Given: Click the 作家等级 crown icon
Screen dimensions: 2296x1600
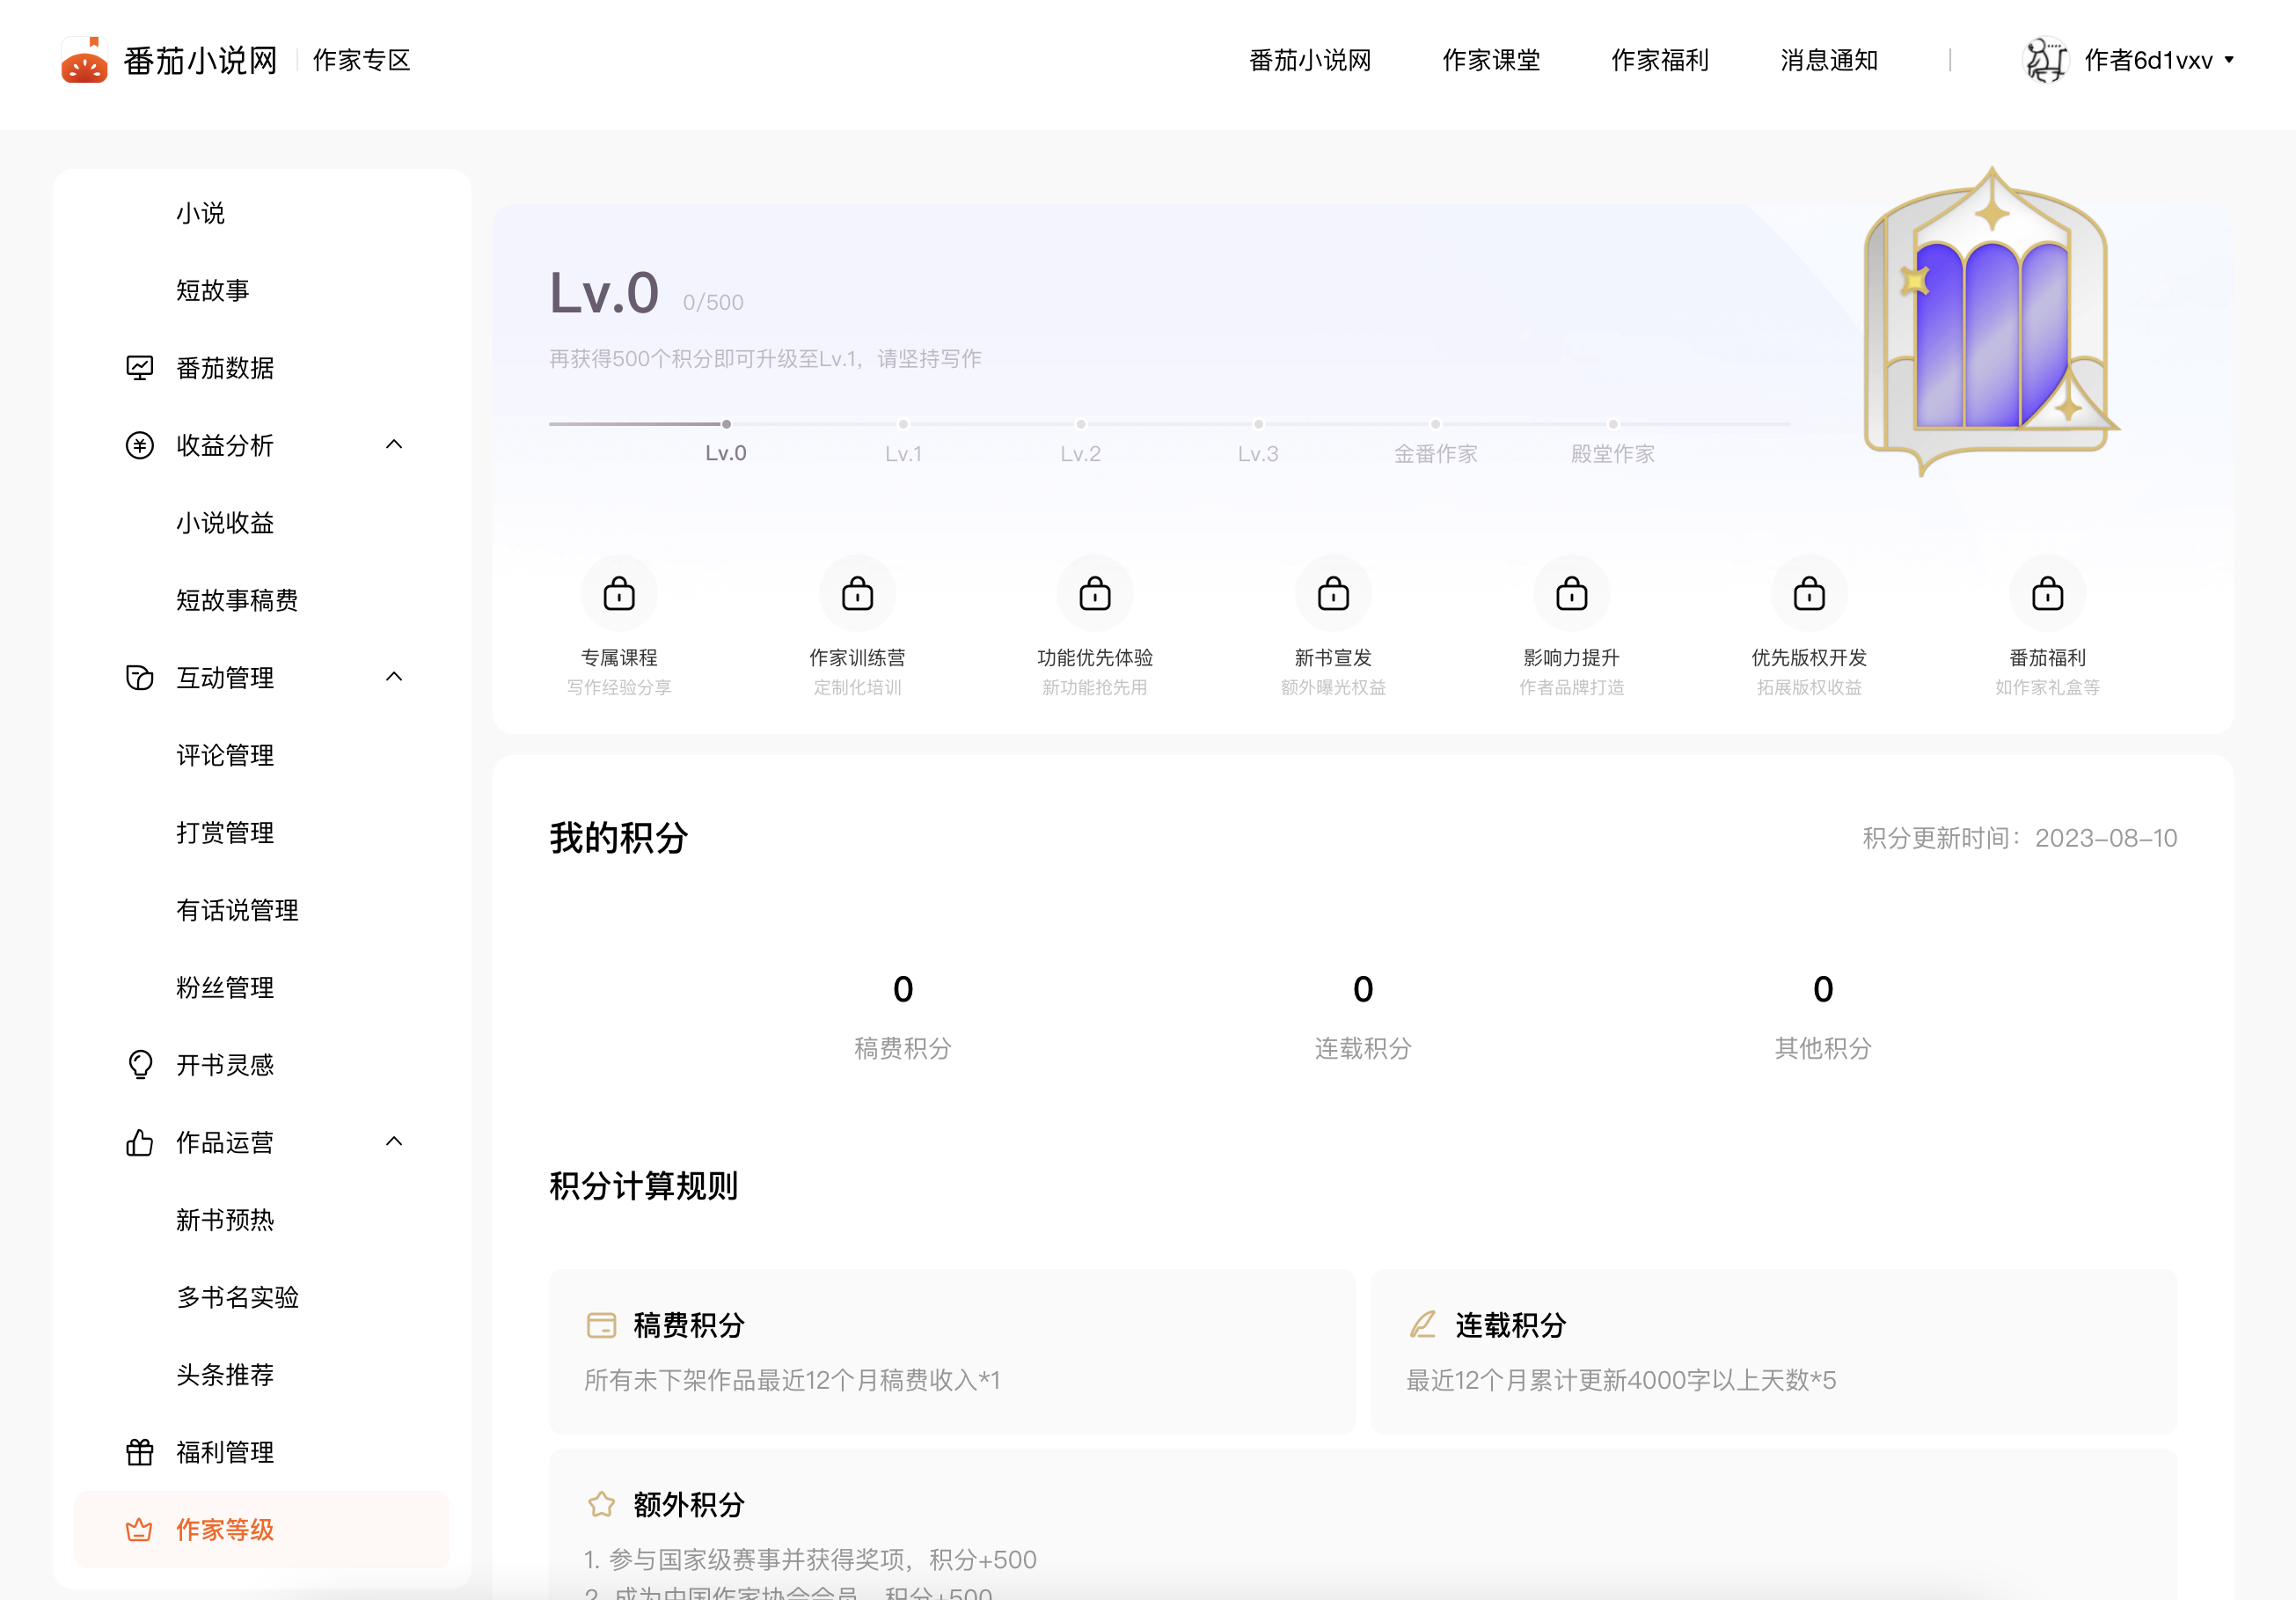Looking at the screenshot, I should tap(140, 1529).
